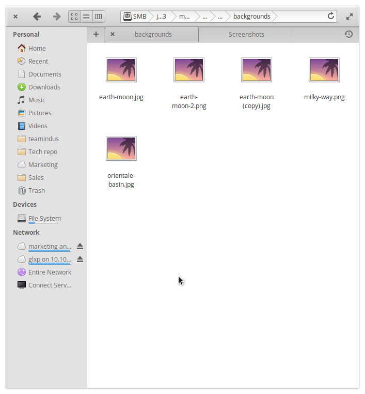Go back to the previous folder
Viewport: 365px width, 394px height.
(37, 17)
